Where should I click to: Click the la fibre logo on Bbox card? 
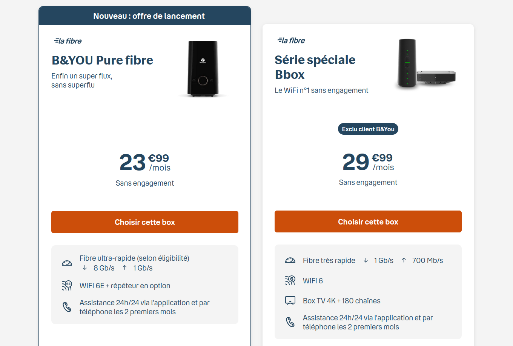click(291, 40)
